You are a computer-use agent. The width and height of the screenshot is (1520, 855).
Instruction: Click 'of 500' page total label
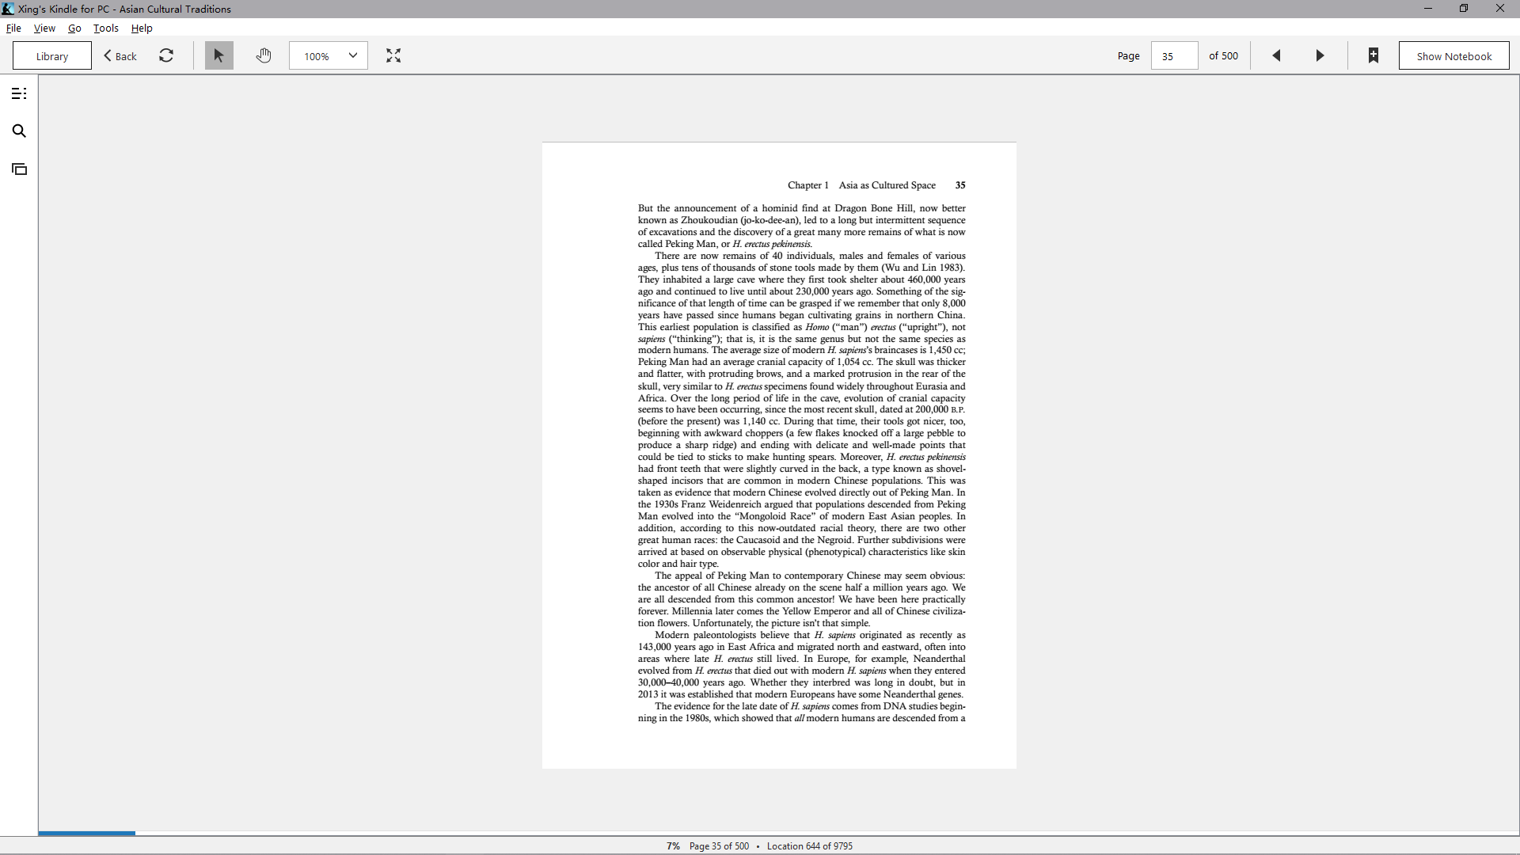(1223, 55)
